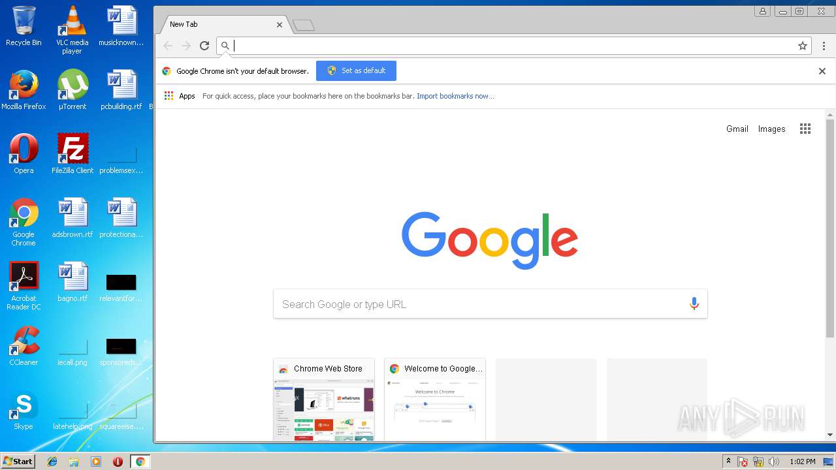Image resolution: width=836 pixels, height=470 pixels.
Task: Open the Windows Start menu
Action: tap(18, 462)
